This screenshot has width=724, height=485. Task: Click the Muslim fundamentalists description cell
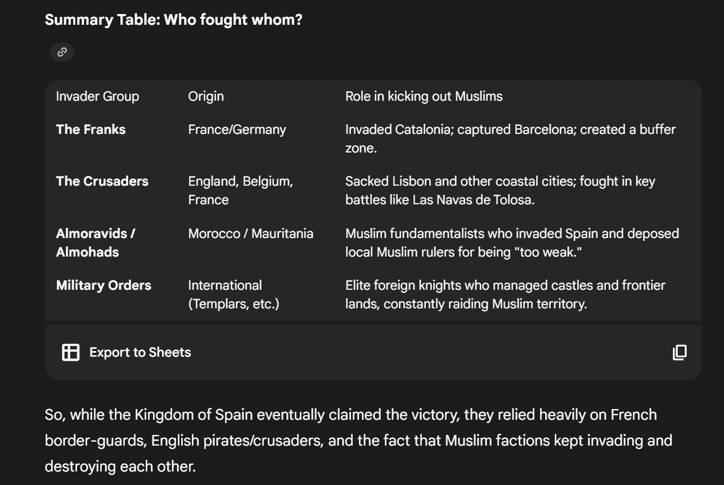point(512,242)
